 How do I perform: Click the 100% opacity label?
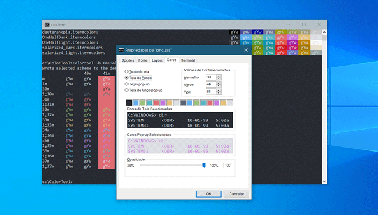(x=214, y=166)
